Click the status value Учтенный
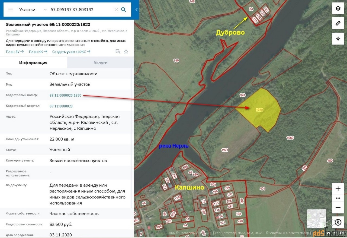The image size is (347, 238). click(60, 150)
